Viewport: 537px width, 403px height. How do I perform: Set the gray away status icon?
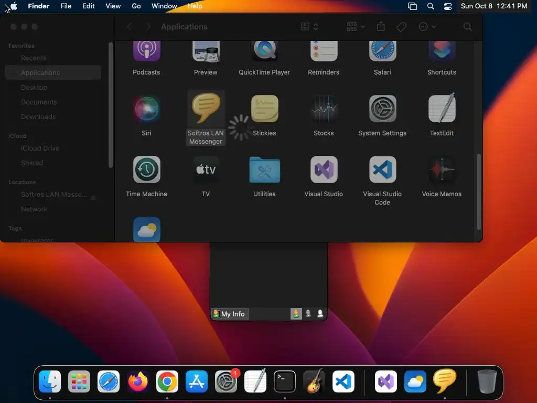pyautogui.click(x=308, y=314)
